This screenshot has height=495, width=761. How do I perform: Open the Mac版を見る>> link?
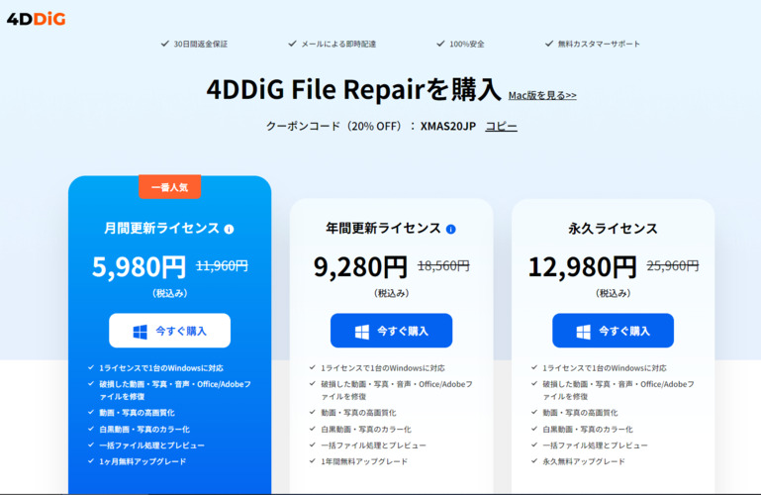click(542, 95)
